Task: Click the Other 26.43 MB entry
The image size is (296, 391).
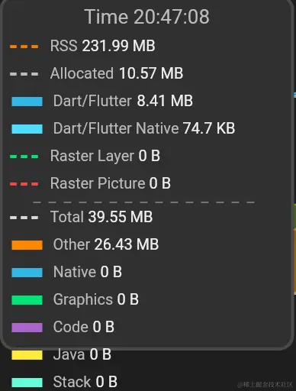Action: coord(106,244)
